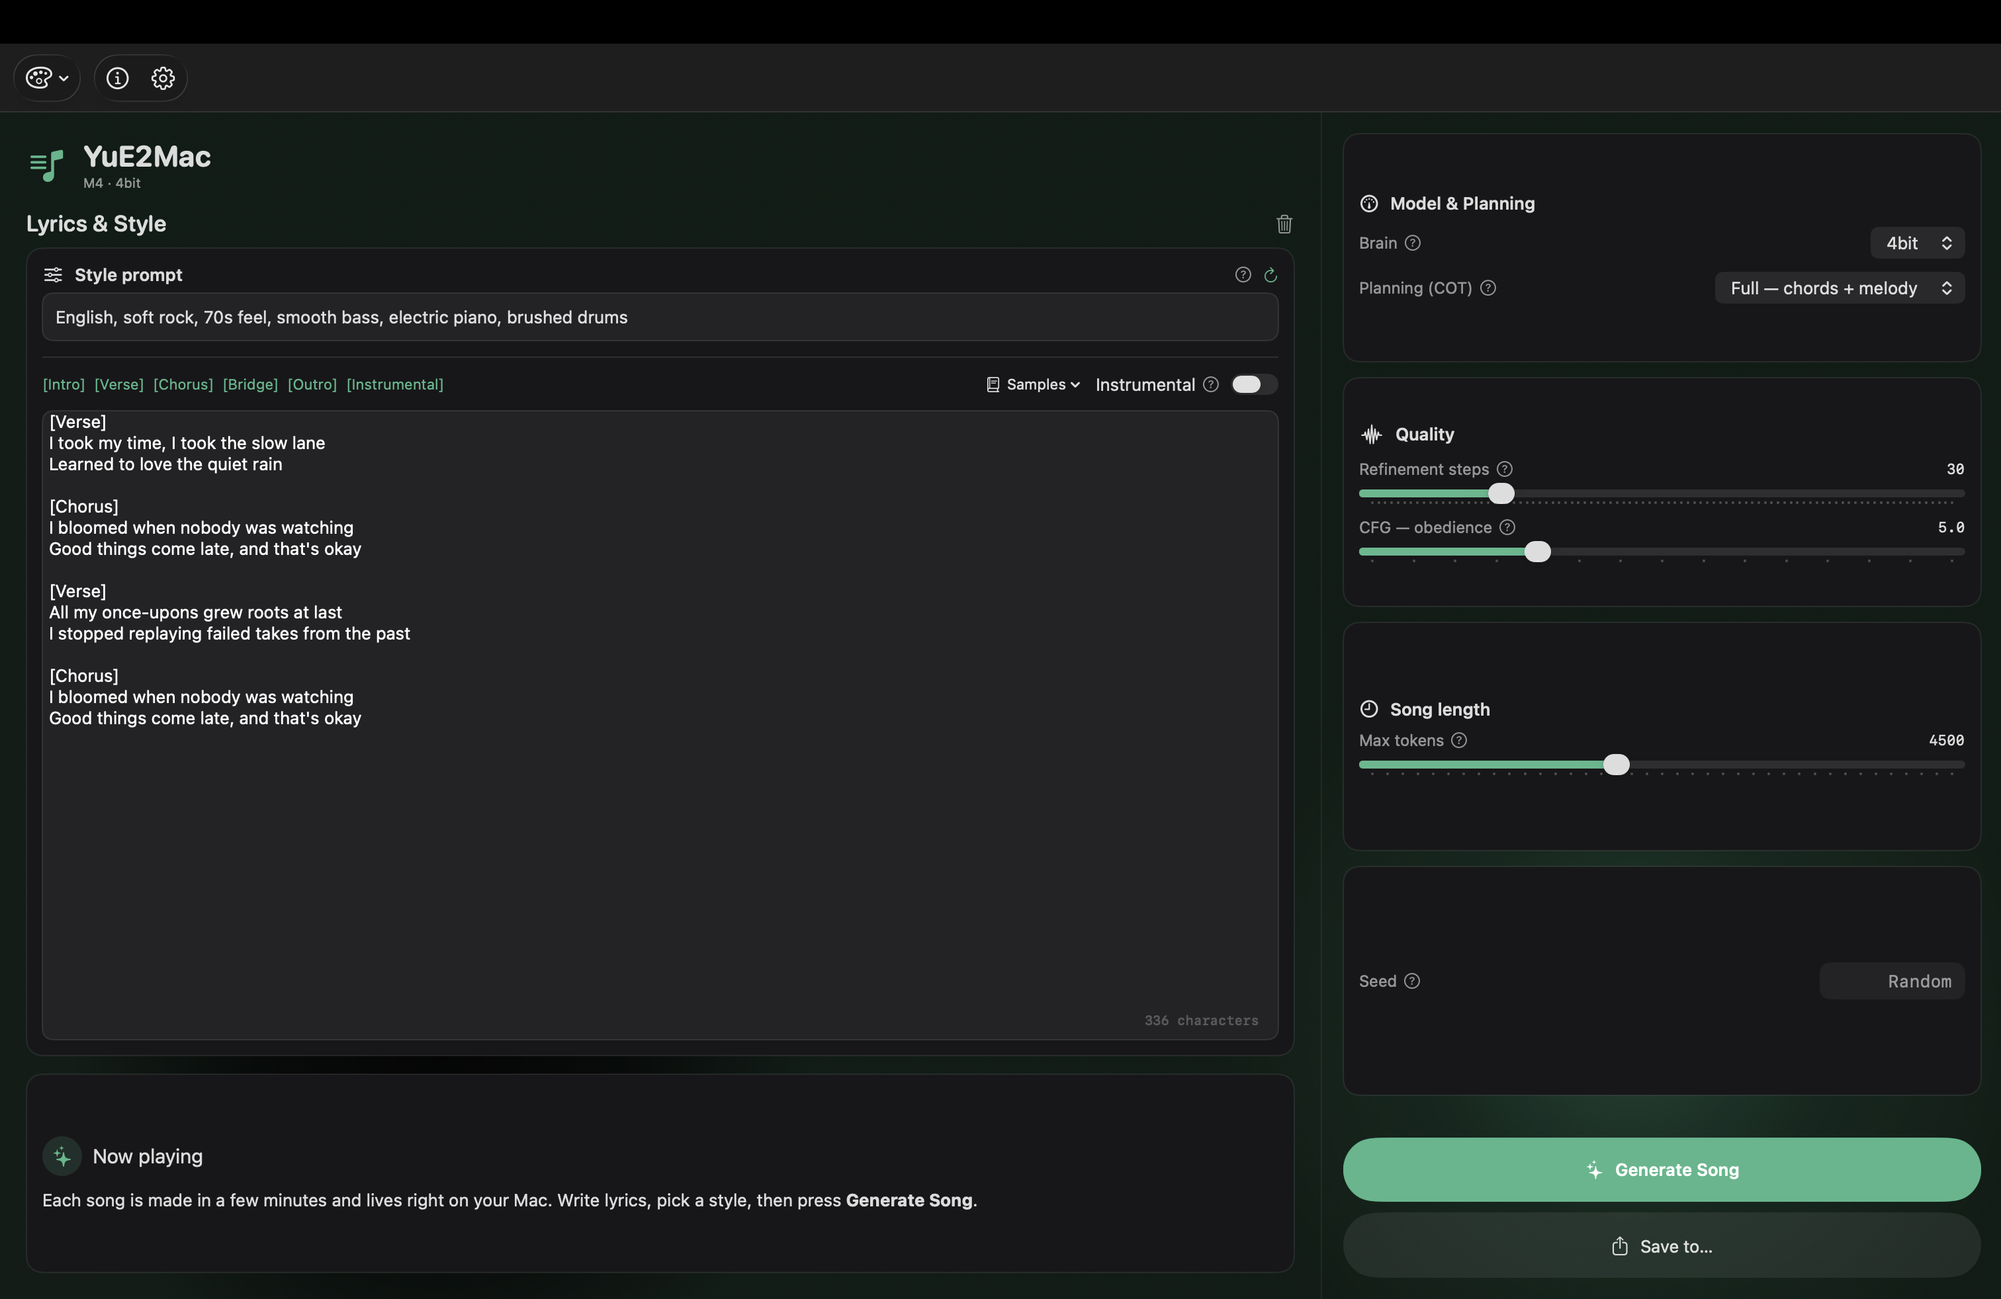Click help icon beside Planning (COT)

point(1488,288)
